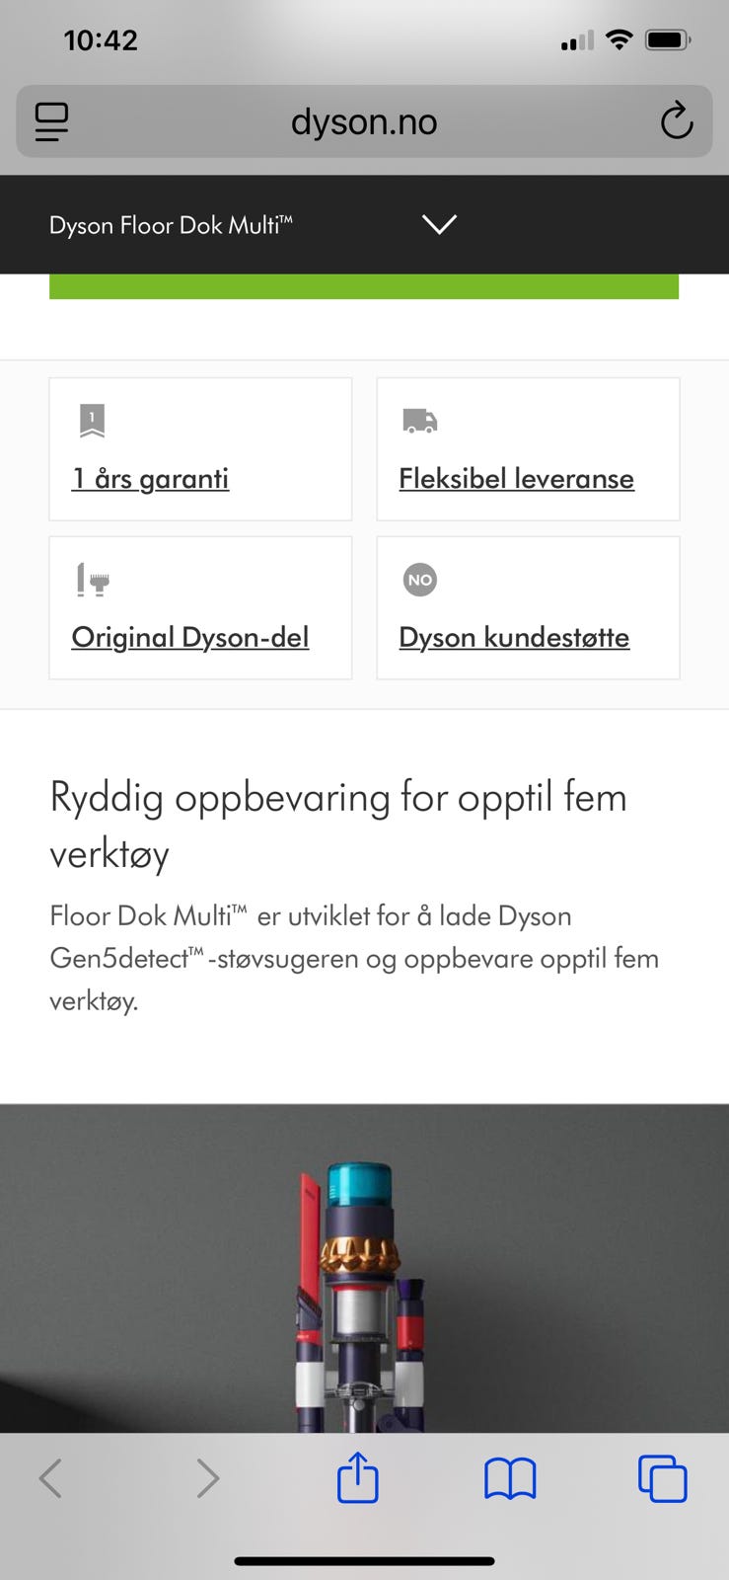The width and height of the screenshot is (729, 1580).
Task: Reload the dyson.no page
Action: (676, 121)
